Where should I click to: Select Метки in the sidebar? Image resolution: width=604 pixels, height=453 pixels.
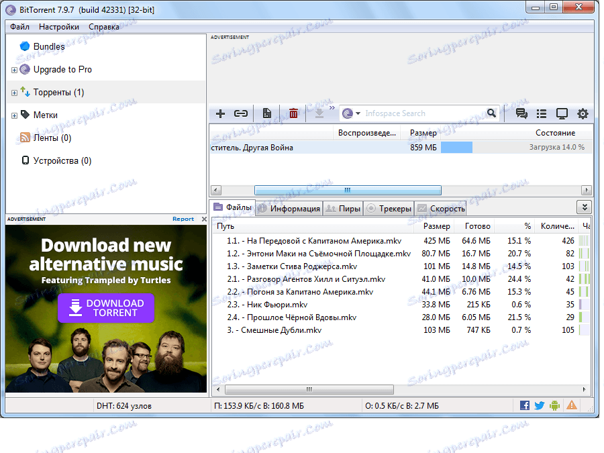coord(46,115)
